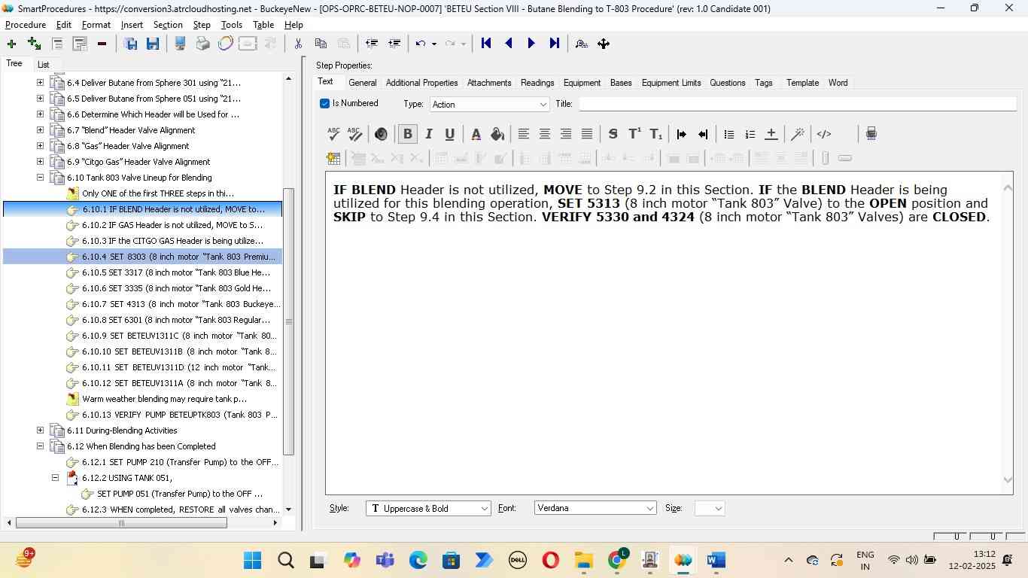
Task: Open the Section menu
Action: 167,25
